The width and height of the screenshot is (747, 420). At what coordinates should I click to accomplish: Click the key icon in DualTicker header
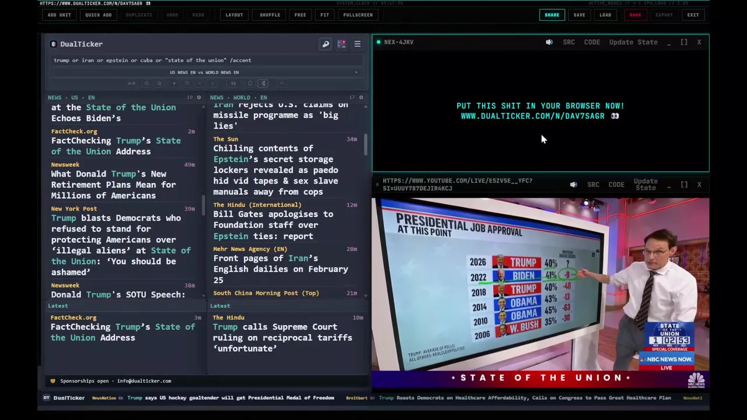[x=326, y=44]
